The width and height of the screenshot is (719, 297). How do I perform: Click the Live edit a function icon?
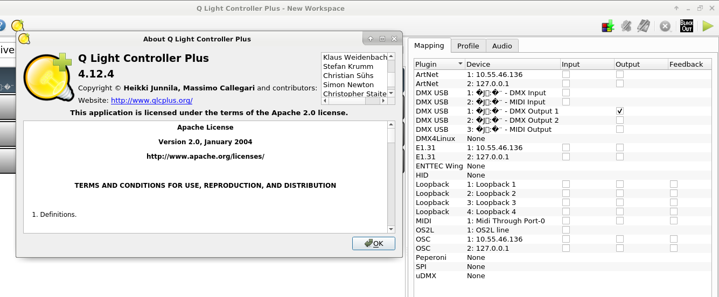pos(626,26)
